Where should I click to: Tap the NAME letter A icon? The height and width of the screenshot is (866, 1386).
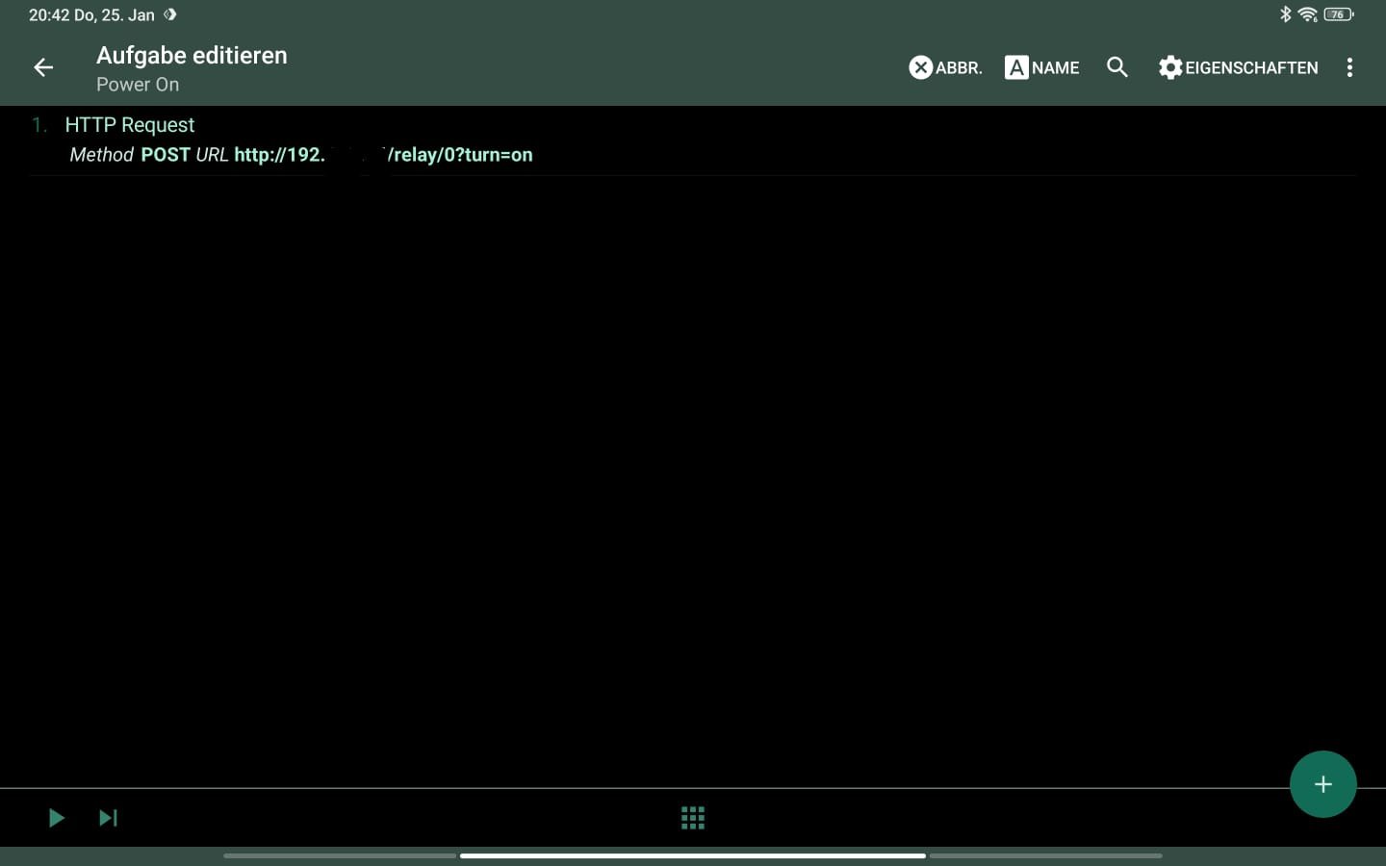tap(1016, 67)
